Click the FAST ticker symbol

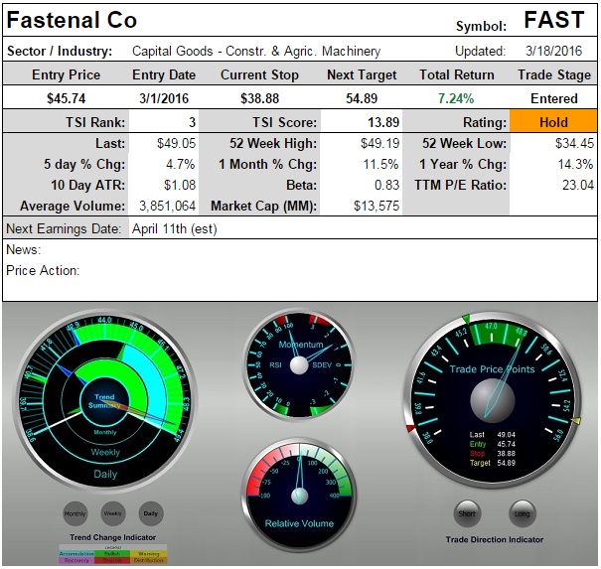553,21
